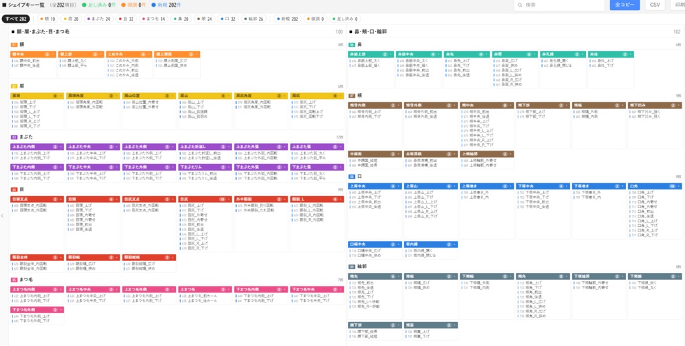Toggle the 足し済み 0 chip in the filter row

pyautogui.click(x=345, y=19)
